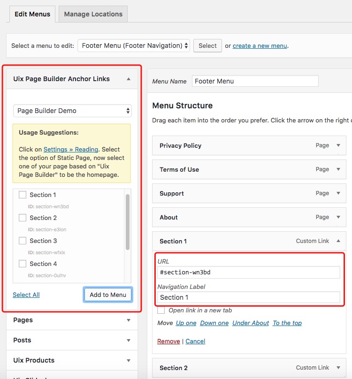Click the Up one move link

coord(186,323)
